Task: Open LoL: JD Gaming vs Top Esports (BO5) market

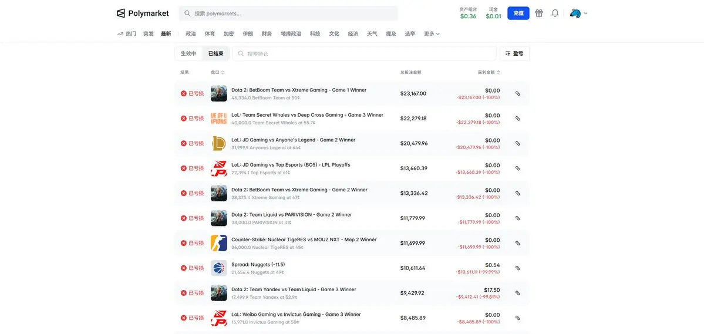Action: pos(291,165)
